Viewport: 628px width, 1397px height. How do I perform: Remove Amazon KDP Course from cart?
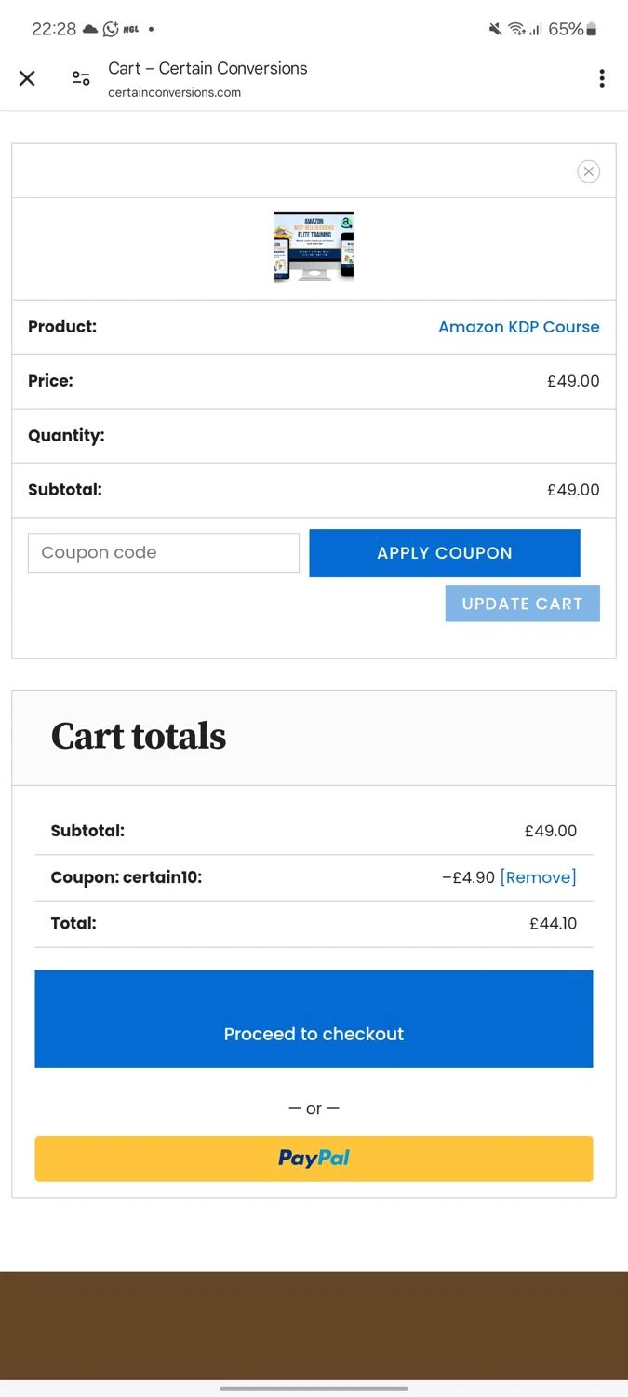[x=588, y=171]
